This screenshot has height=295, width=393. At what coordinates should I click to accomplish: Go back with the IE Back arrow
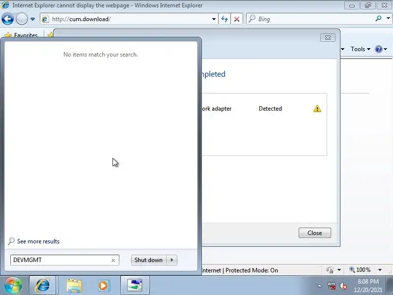tap(7, 19)
